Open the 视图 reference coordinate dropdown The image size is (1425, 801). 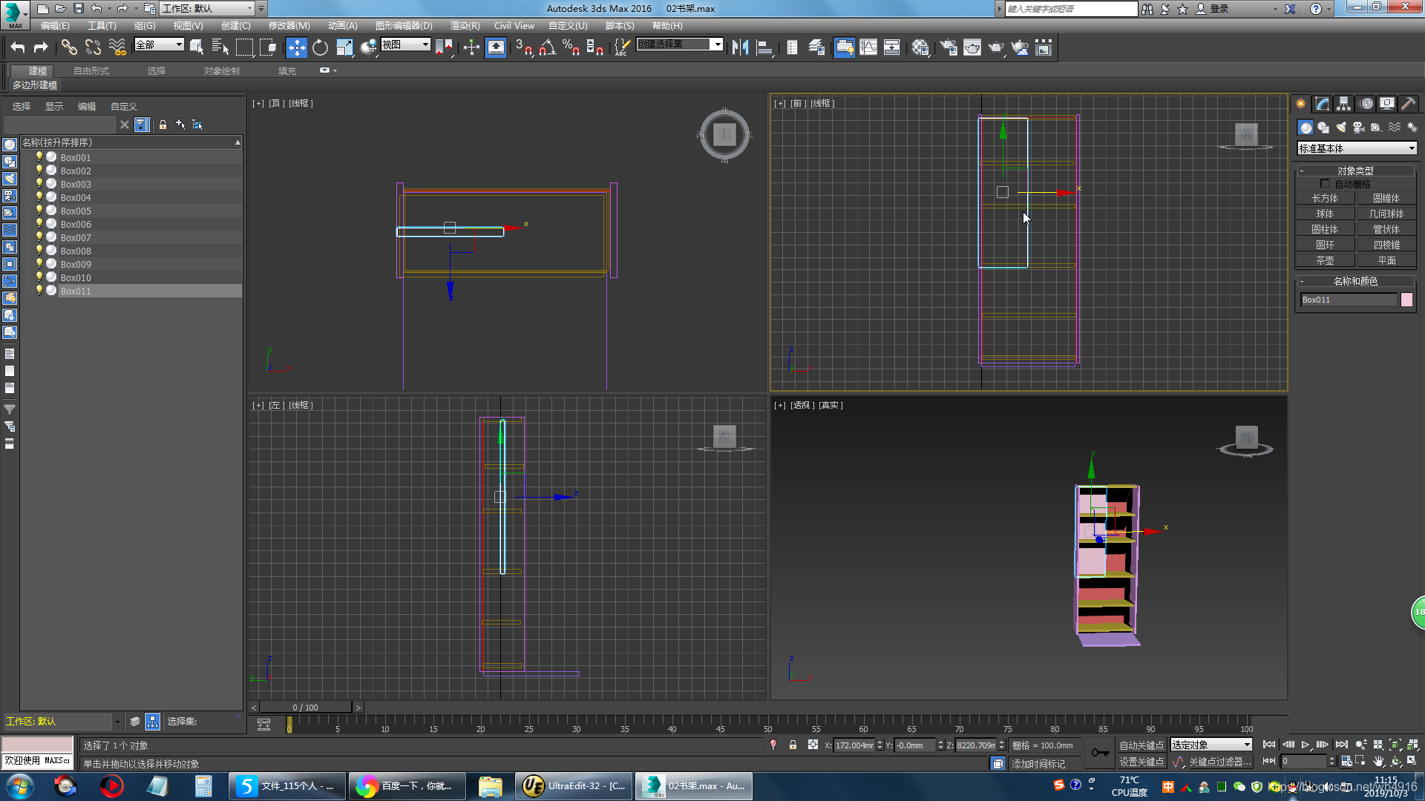(x=405, y=45)
